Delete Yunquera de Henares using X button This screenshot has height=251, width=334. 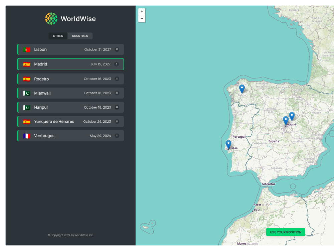[117, 121]
